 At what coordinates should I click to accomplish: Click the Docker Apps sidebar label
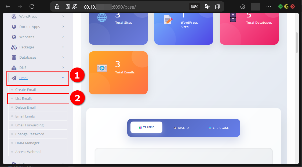[x=30, y=27]
